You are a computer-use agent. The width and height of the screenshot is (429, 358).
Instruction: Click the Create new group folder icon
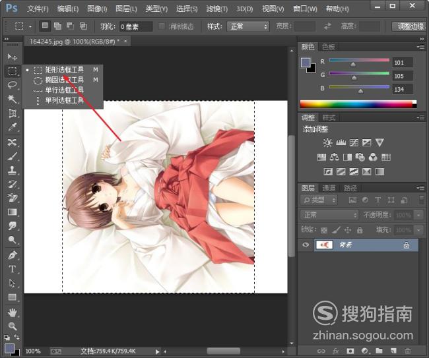(379, 351)
